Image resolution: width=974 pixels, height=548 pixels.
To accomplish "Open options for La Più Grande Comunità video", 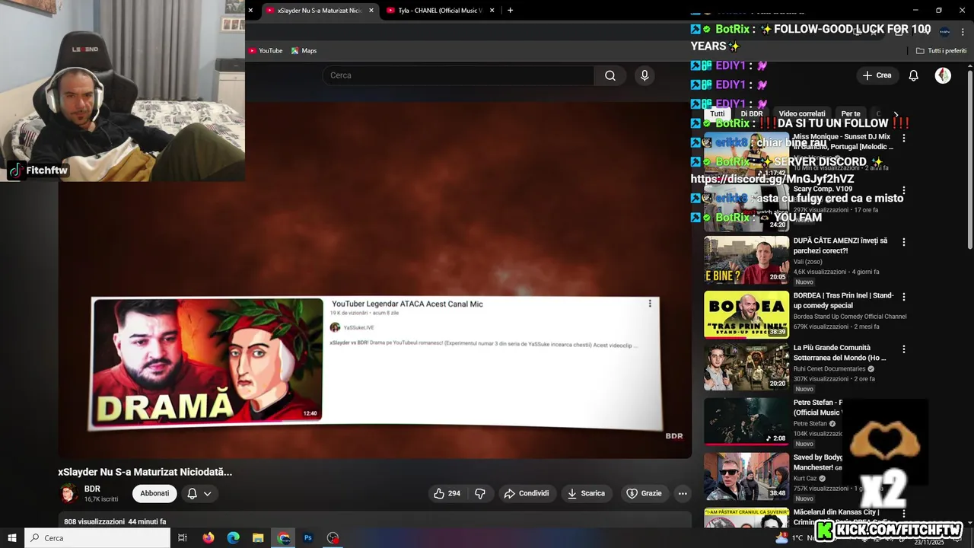I will tap(904, 349).
